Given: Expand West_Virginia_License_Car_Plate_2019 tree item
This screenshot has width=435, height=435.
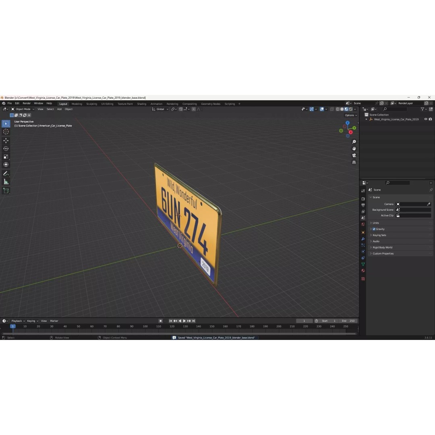Looking at the screenshot, I should click(x=367, y=119).
